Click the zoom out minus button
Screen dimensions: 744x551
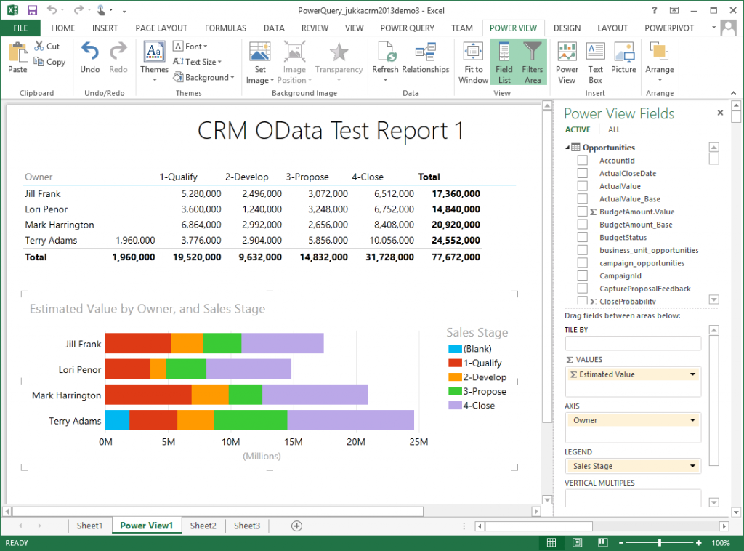click(620, 542)
